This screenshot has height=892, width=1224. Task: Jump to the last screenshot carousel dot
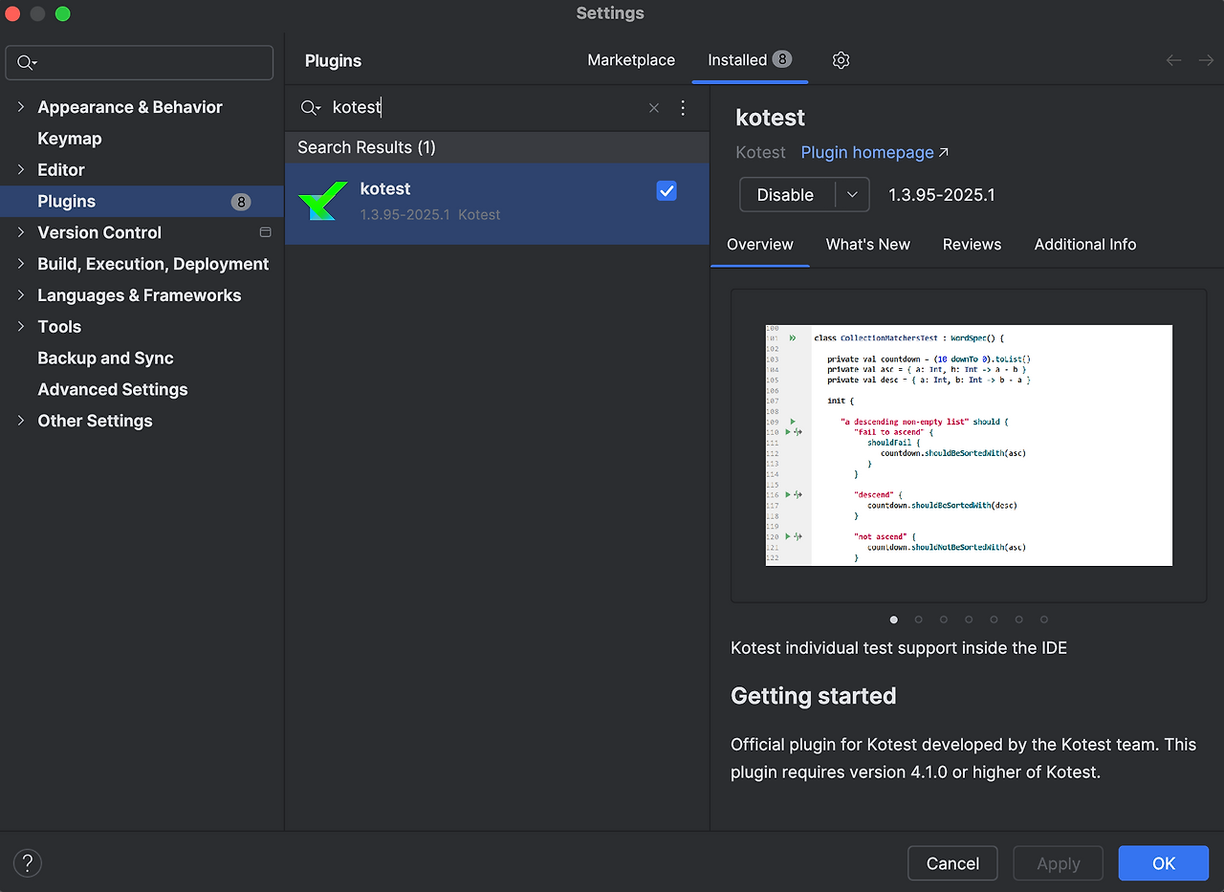[x=1044, y=620]
